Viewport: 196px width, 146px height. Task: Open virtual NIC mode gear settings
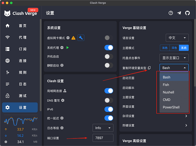pos(68,38)
